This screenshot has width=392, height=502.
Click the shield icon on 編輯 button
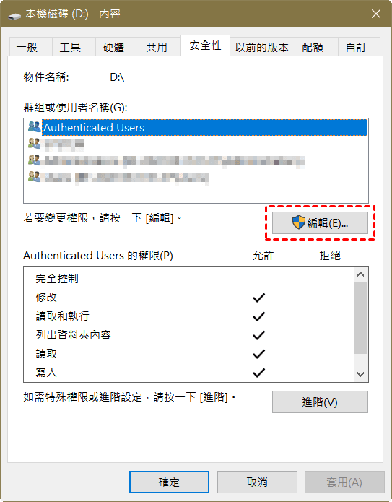click(299, 222)
